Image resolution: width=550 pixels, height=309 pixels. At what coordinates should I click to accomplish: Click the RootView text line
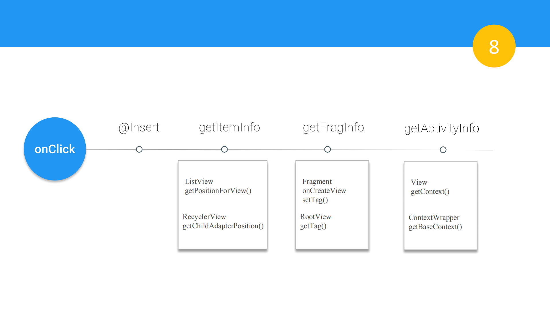[316, 217]
